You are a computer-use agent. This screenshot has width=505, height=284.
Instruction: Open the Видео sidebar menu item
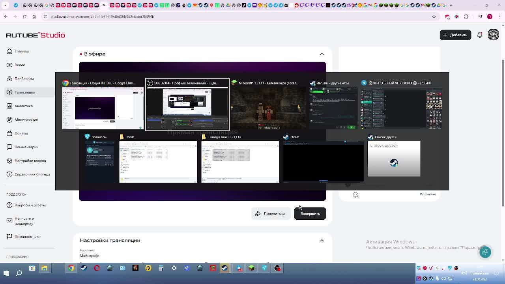(20, 65)
